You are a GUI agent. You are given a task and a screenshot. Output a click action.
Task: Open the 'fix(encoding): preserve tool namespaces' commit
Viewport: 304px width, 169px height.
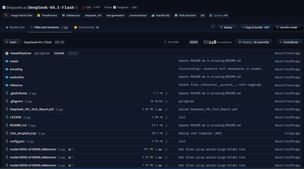coord(220,69)
